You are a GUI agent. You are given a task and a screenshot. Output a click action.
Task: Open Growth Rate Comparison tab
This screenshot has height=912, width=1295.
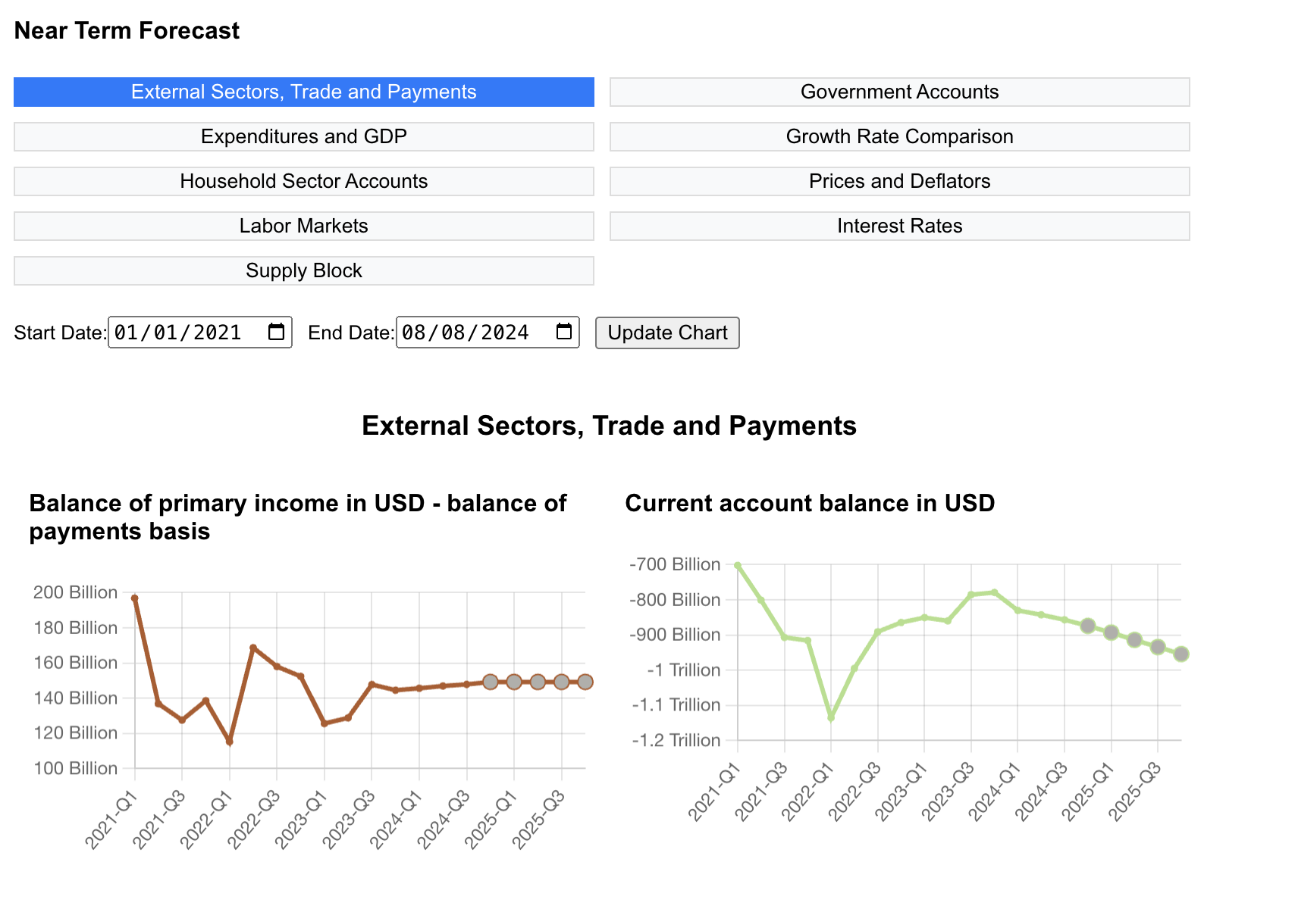click(x=900, y=136)
